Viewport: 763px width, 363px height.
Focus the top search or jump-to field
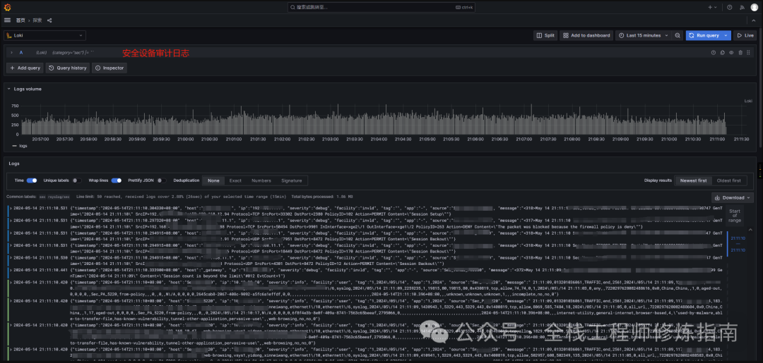[381, 7]
